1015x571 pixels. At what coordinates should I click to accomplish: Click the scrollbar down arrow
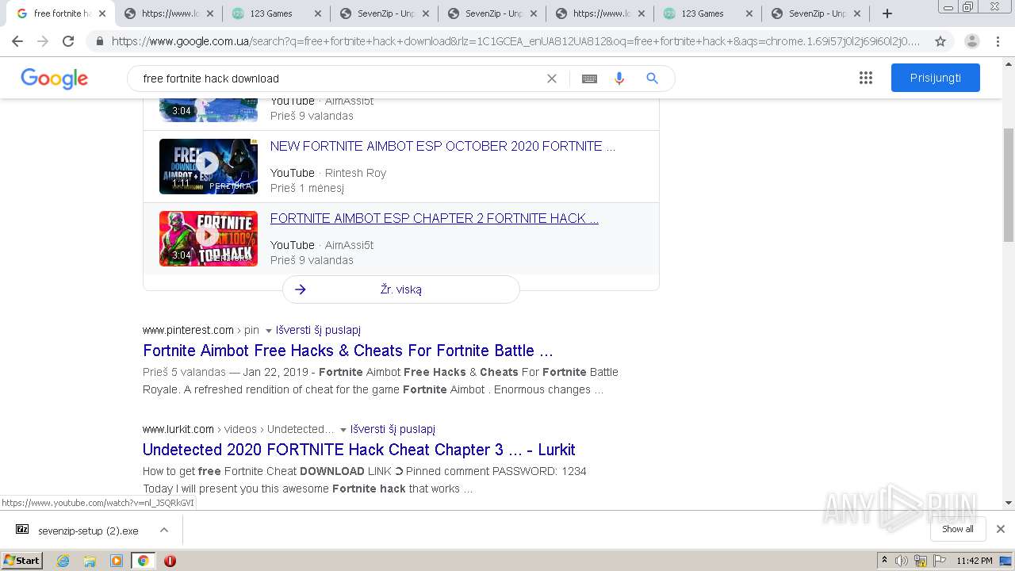point(1009,503)
